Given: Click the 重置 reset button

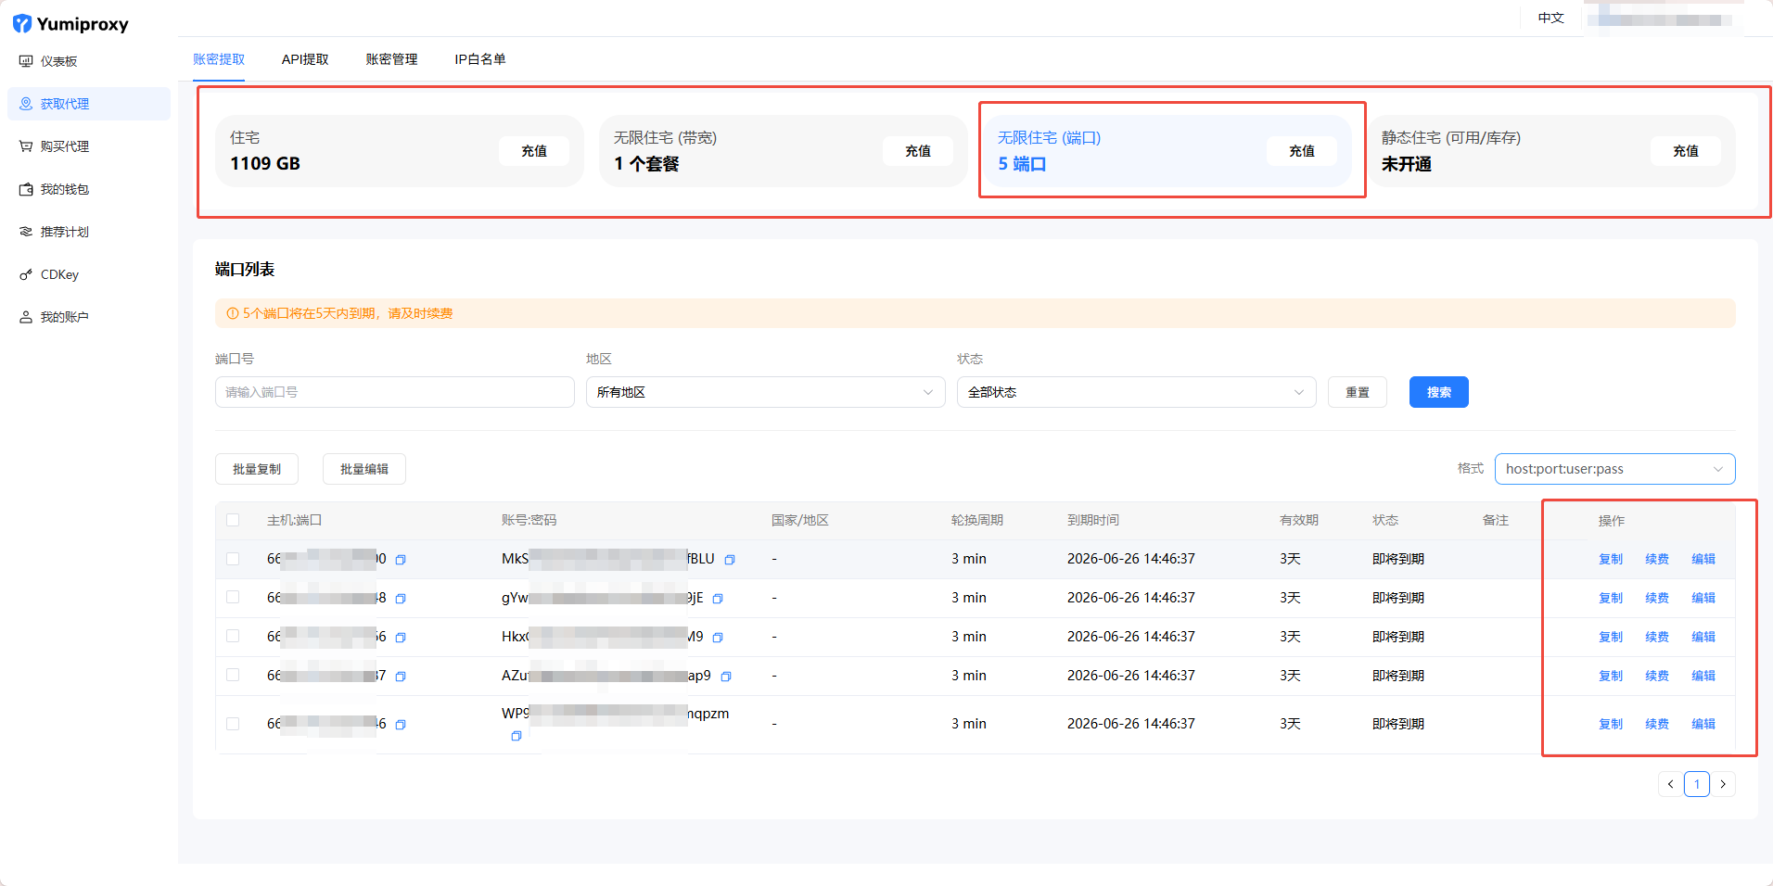Looking at the screenshot, I should coord(1358,392).
